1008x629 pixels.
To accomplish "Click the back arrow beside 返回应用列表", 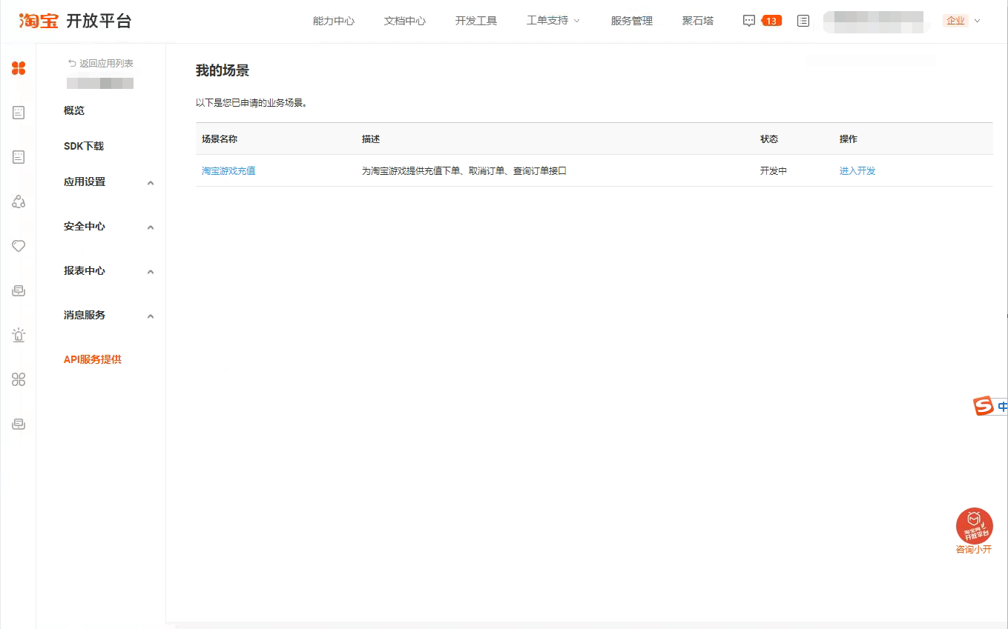I will 72,64.
